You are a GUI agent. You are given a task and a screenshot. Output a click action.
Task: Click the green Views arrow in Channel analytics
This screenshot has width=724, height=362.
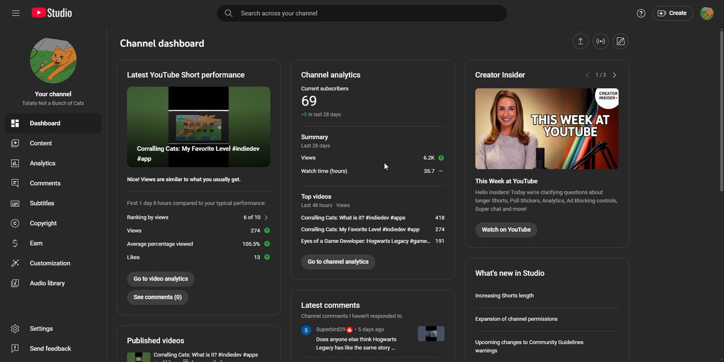point(441,157)
